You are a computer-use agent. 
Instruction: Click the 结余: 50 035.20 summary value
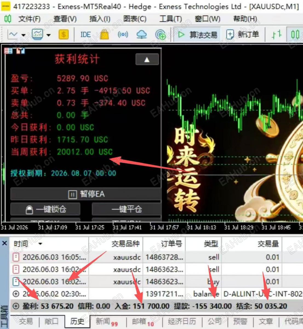[262, 306]
